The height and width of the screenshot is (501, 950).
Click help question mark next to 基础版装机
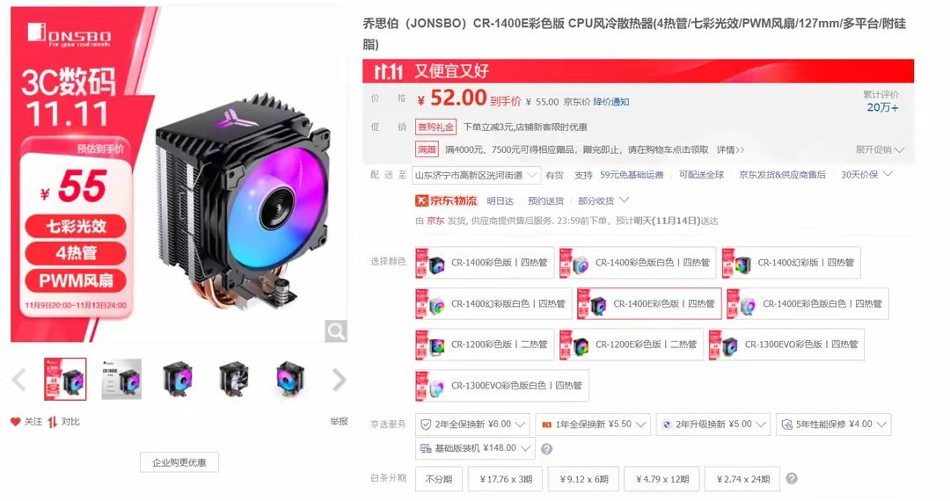(x=546, y=449)
